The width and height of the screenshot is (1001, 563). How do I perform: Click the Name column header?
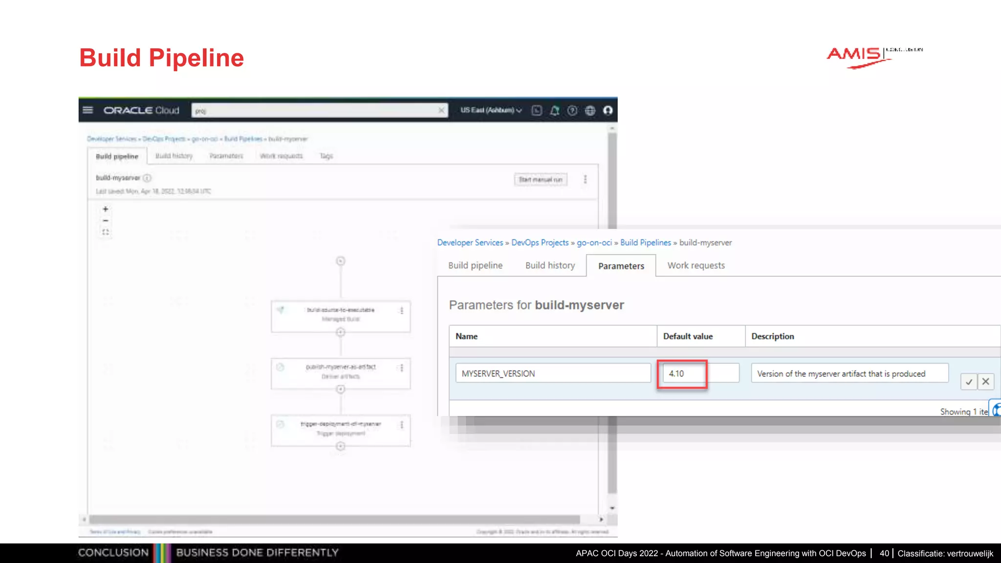(x=553, y=336)
